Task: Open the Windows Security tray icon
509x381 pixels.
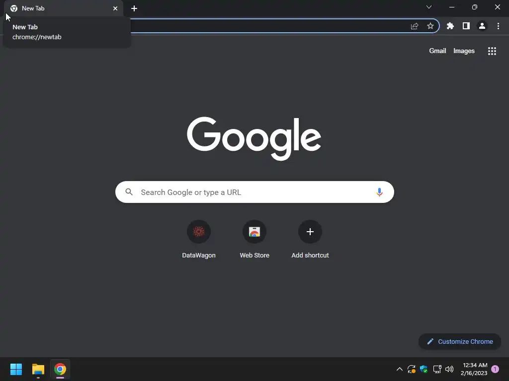Action: (424, 369)
